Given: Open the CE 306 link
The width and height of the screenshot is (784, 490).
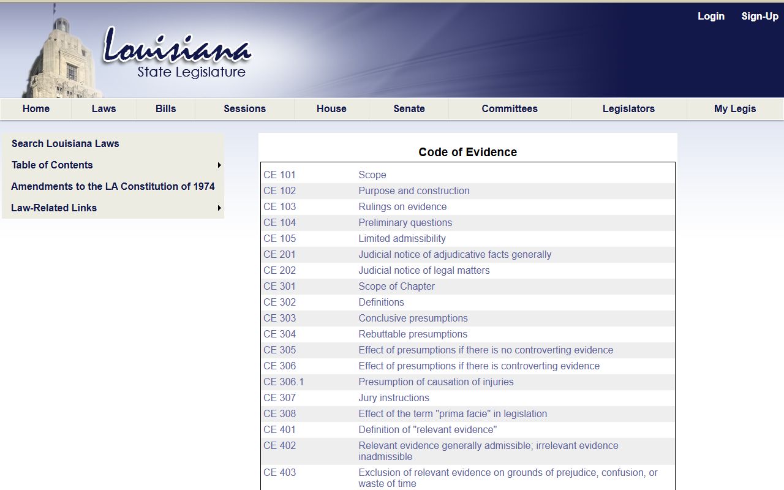Looking at the screenshot, I should (x=279, y=366).
